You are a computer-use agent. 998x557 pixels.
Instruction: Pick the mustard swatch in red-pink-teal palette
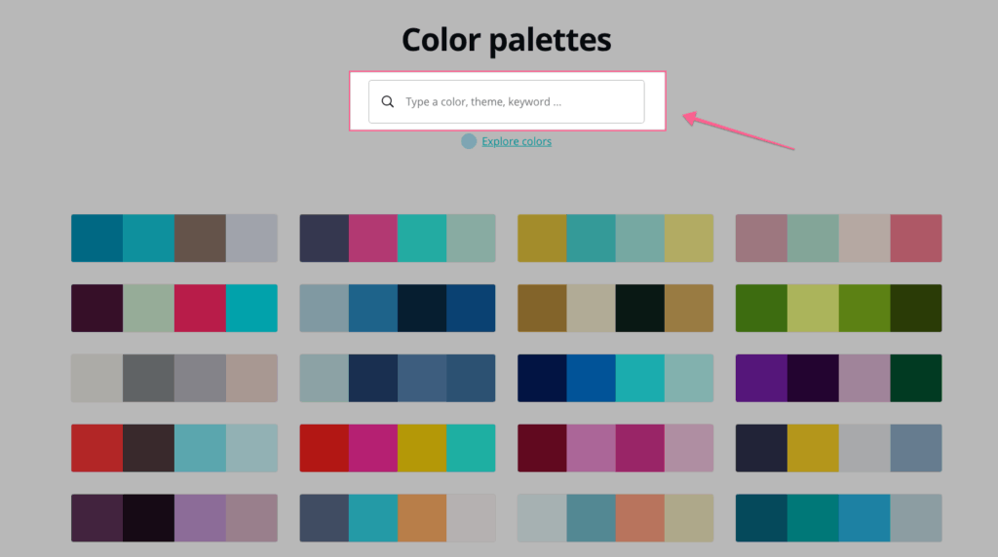click(422, 448)
